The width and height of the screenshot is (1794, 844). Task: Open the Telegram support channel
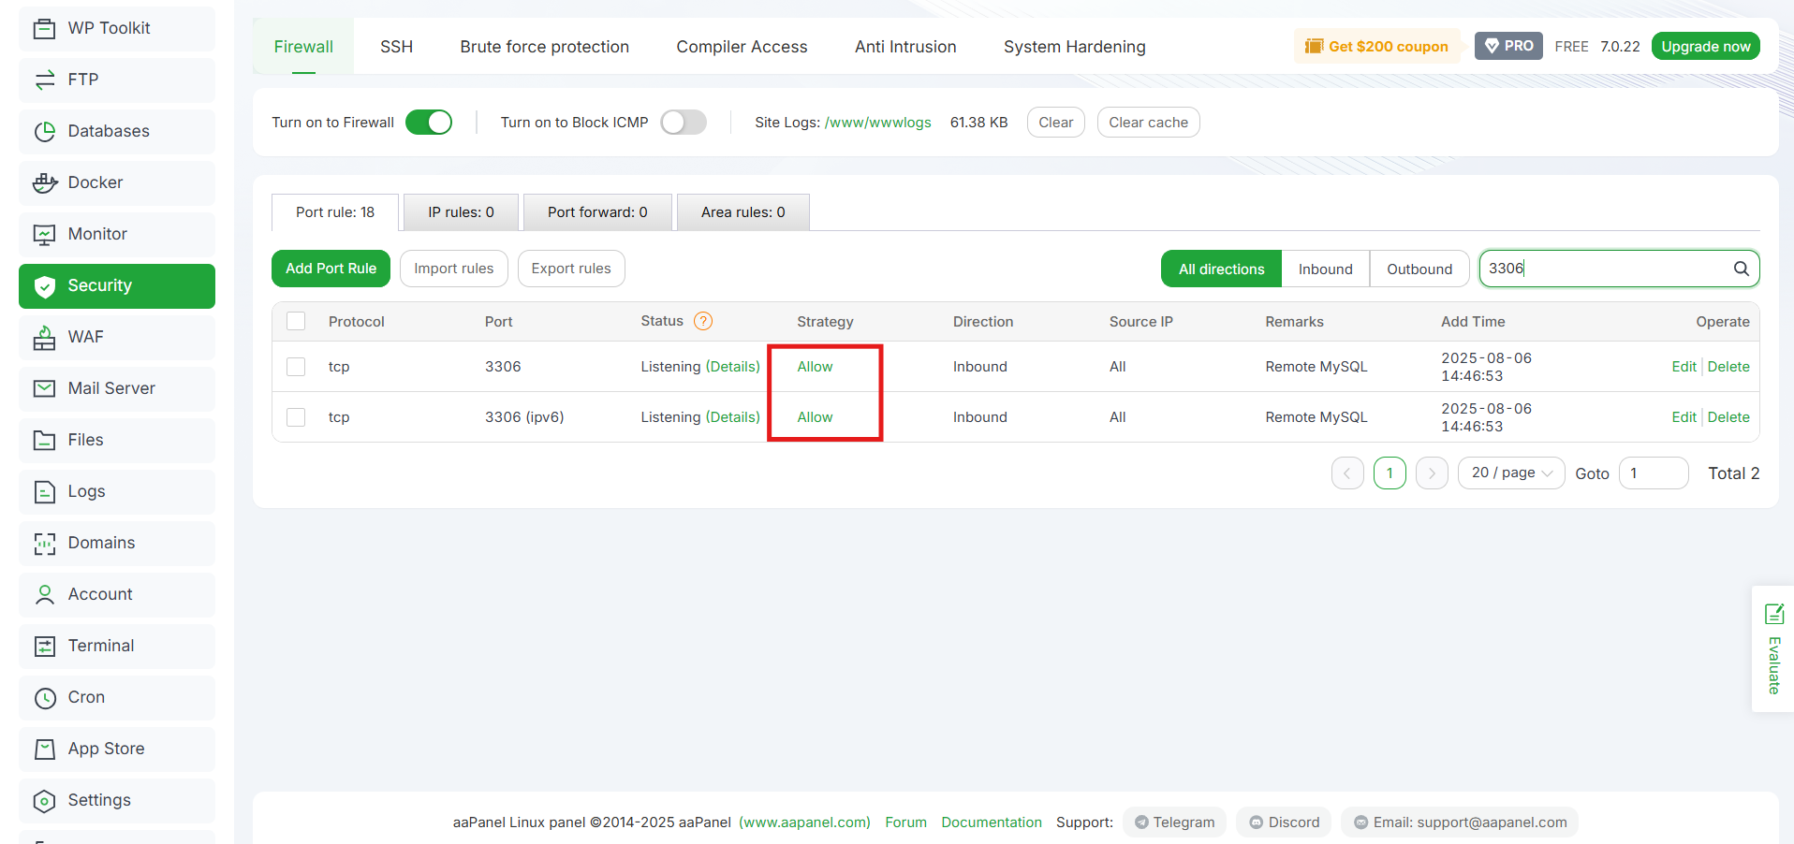click(1174, 822)
